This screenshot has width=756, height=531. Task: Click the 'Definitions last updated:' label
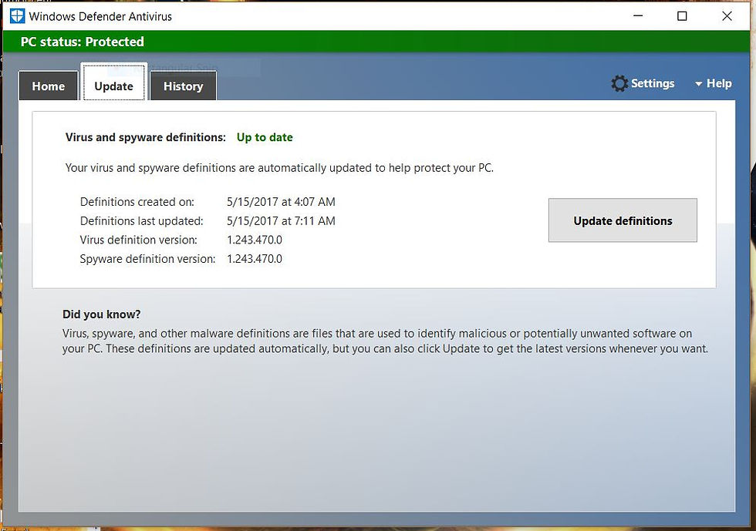141,221
